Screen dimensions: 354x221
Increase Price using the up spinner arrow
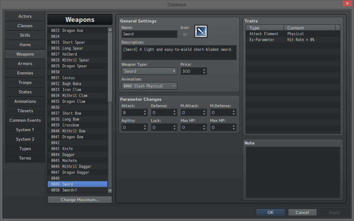(204, 69)
